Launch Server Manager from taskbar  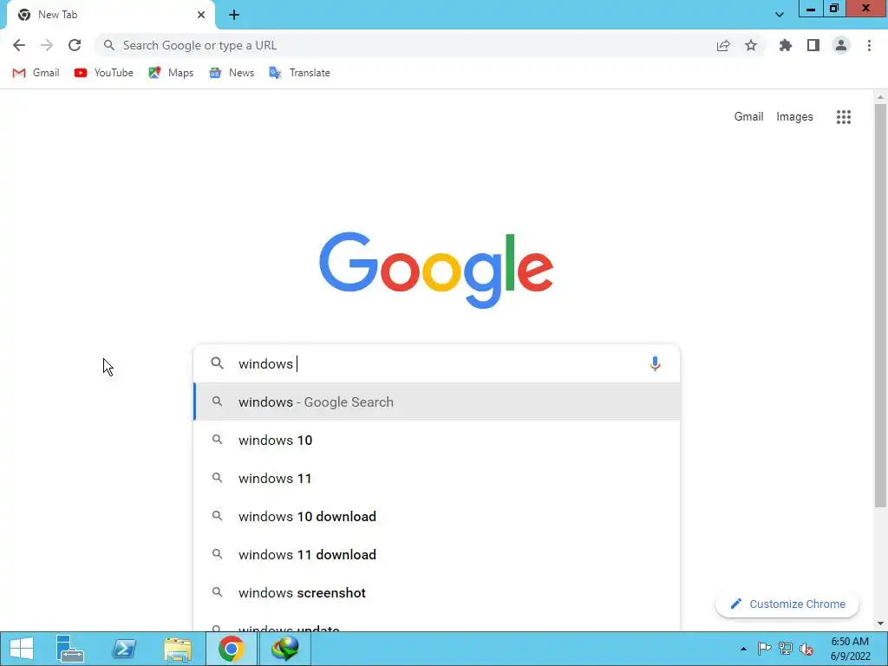pos(70,649)
